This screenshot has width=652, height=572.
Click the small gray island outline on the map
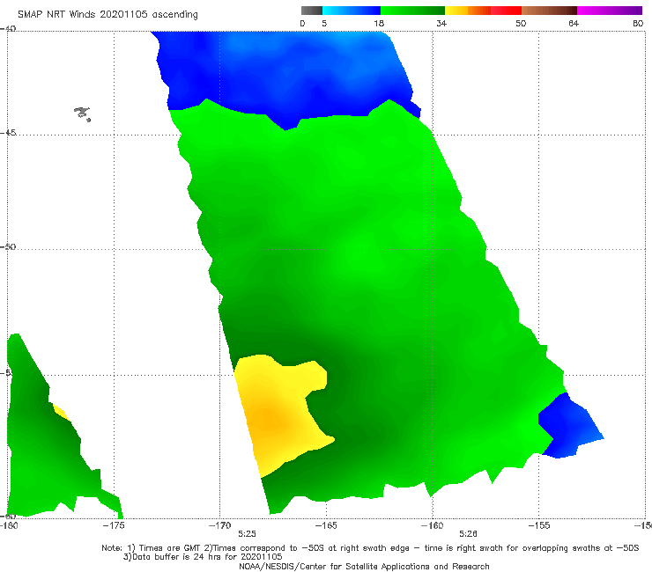click(x=82, y=114)
